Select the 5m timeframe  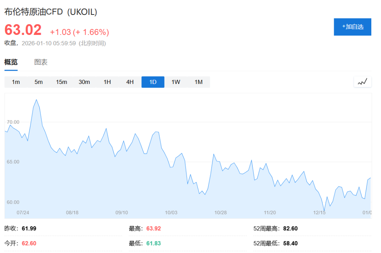pos(38,82)
